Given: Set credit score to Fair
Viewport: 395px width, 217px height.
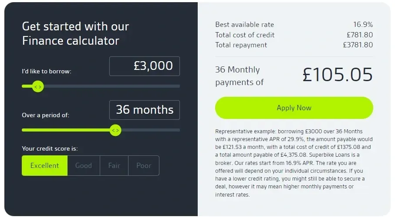Looking at the screenshot, I should [114, 165].
